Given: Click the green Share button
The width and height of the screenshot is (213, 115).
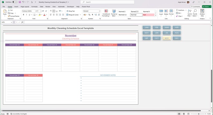Looking at the screenshot, I should coord(207,6).
